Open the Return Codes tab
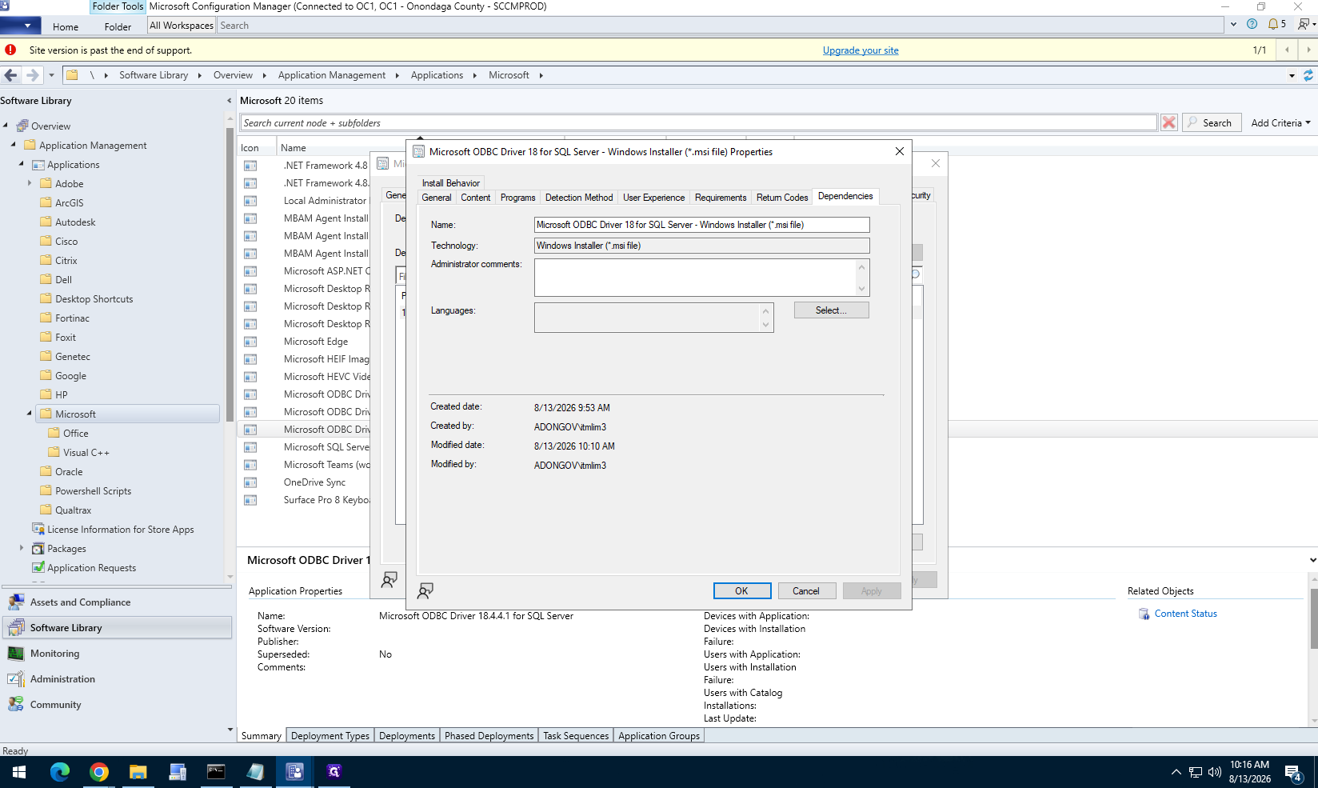 click(782, 198)
